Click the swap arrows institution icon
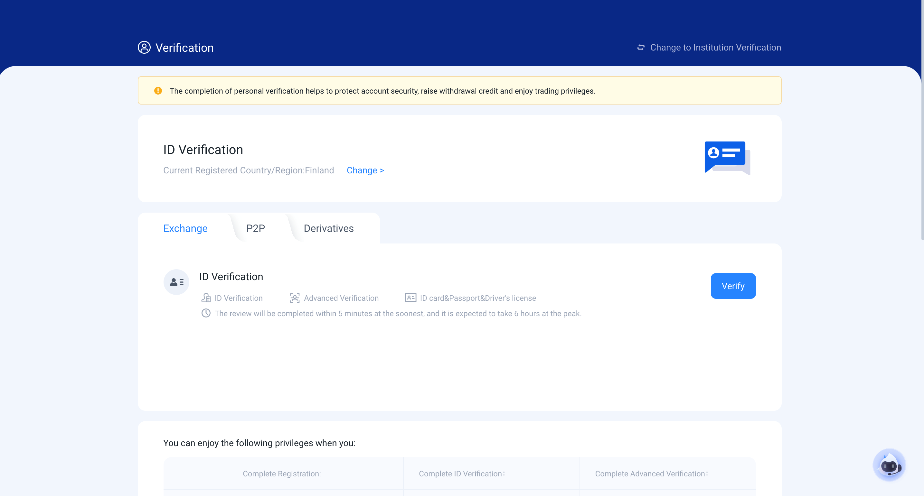The height and width of the screenshot is (496, 924). [641, 47]
